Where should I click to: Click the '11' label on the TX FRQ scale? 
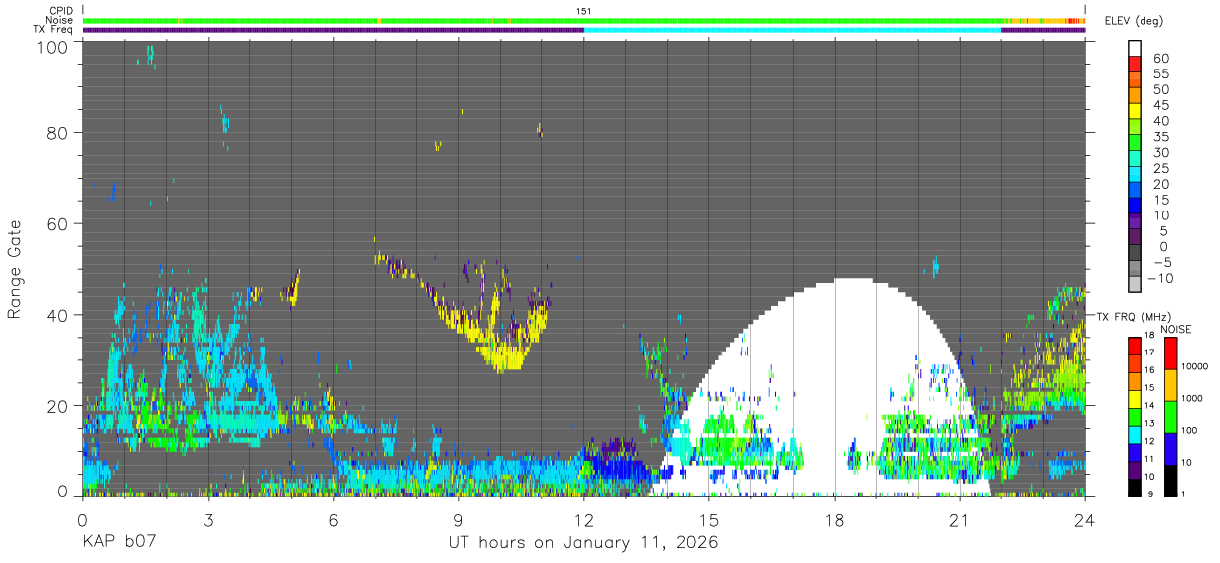pyautogui.click(x=1148, y=460)
